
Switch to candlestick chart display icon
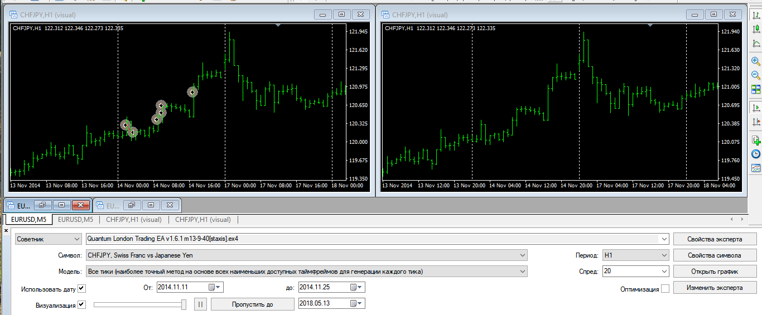756,30
